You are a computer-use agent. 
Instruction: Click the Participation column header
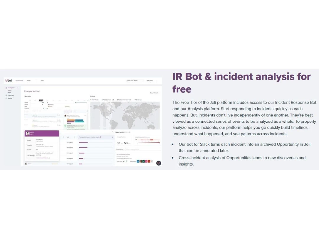coord(89,137)
